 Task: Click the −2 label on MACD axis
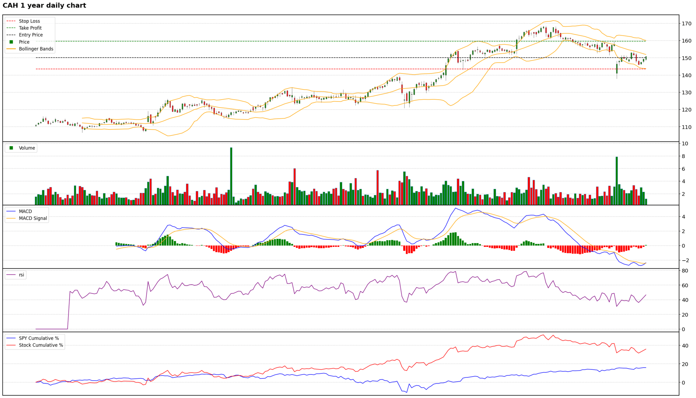(685, 260)
